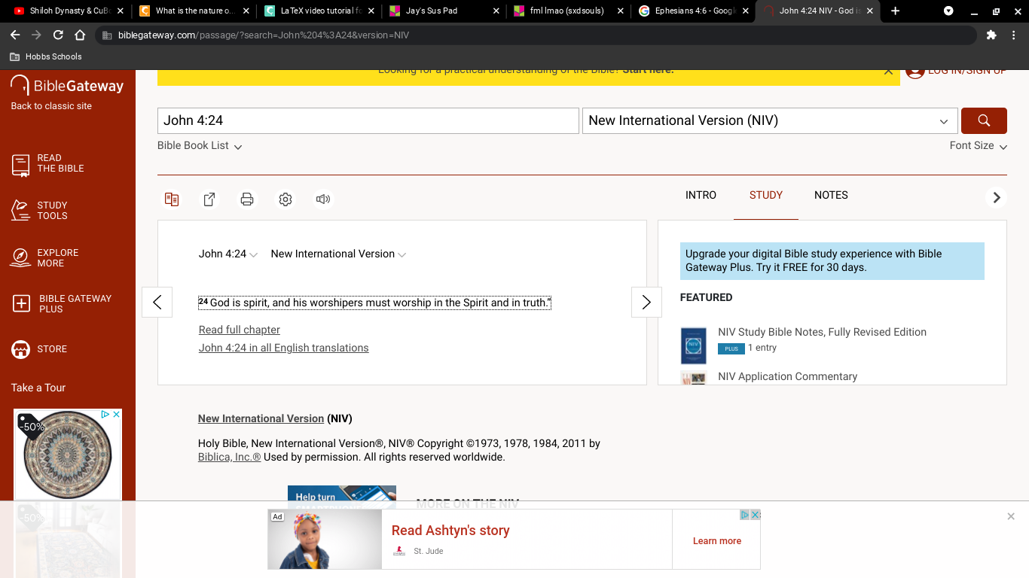1029x578 pixels.
Task: Click the John 4:24 search input field
Action: click(368, 120)
